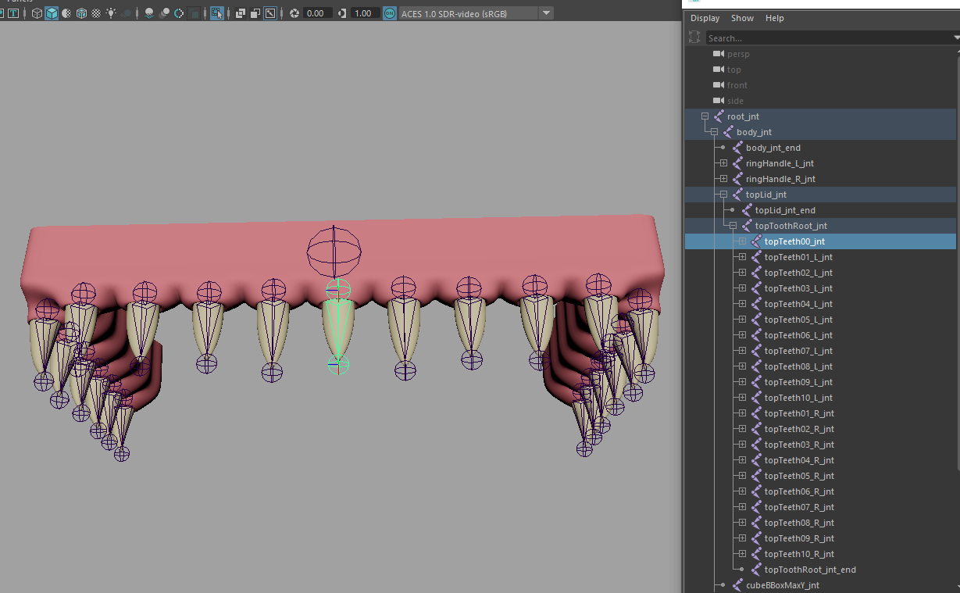The image size is (960, 593).
Task: Switch viewport to Wireframe shading
Action: tap(37, 13)
